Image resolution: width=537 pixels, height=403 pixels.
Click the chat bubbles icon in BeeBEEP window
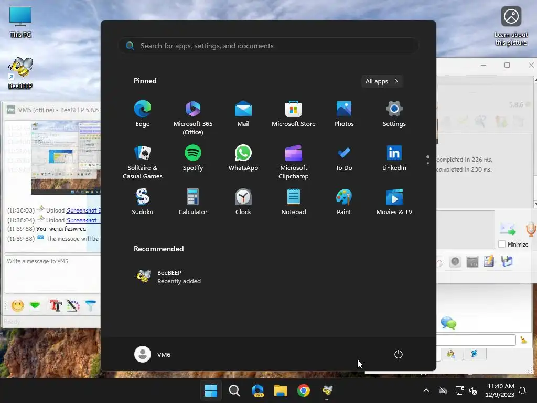coord(448,323)
